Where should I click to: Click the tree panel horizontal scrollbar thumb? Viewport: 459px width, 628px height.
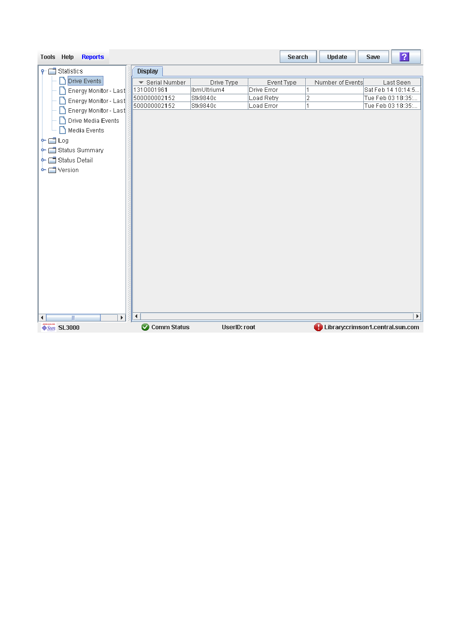click(x=73, y=318)
